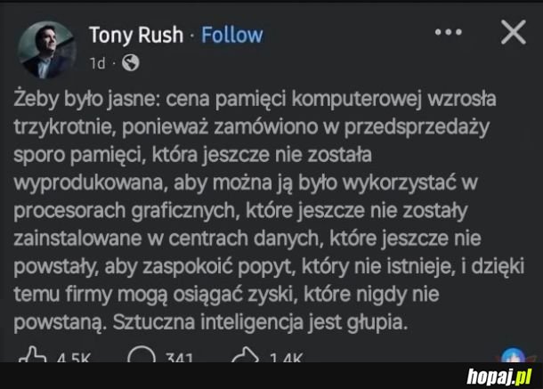Screen dimensions: 543x389
Task: Click the 4.5K likes count
Action: 73,359
